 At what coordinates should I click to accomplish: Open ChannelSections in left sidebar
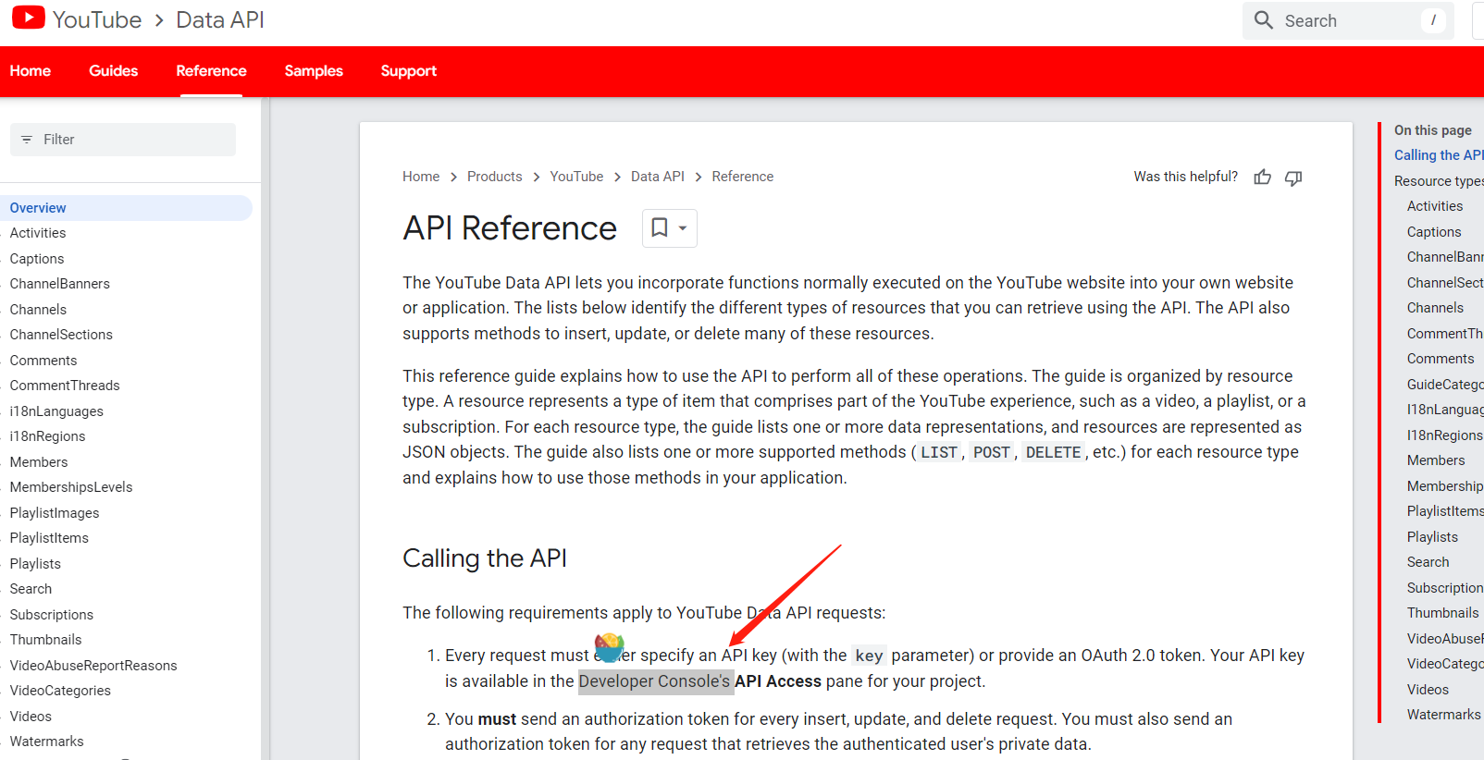[x=61, y=335]
